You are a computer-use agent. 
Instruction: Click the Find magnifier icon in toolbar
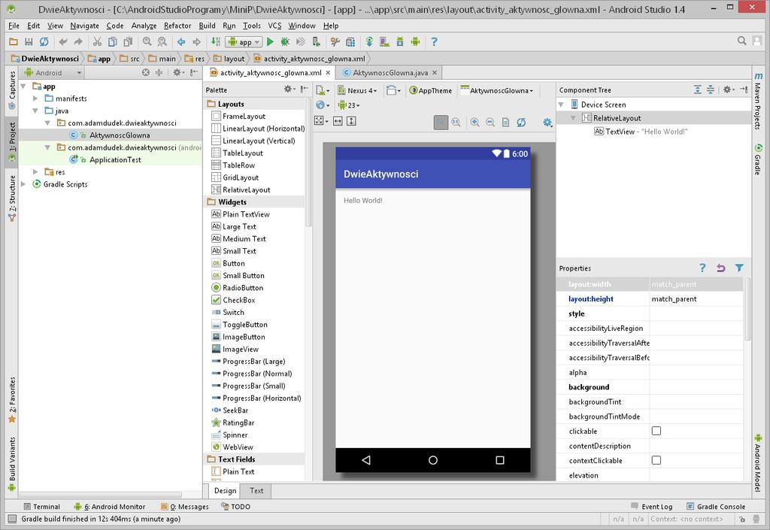147,42
